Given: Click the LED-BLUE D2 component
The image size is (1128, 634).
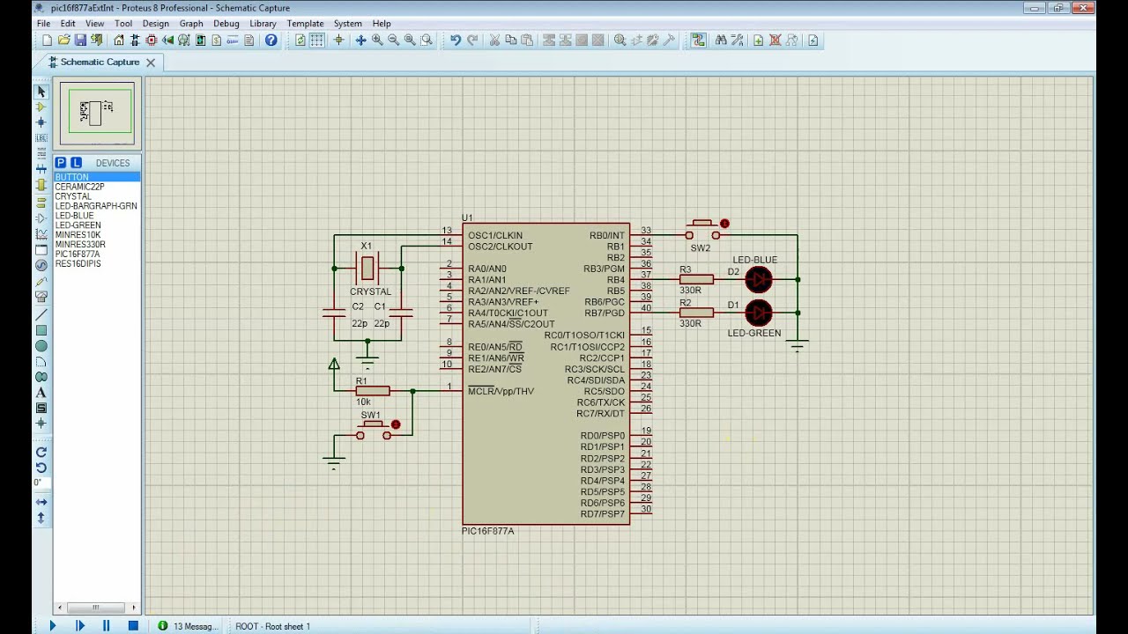Looking at the screenshot, I should coord(758,280).
